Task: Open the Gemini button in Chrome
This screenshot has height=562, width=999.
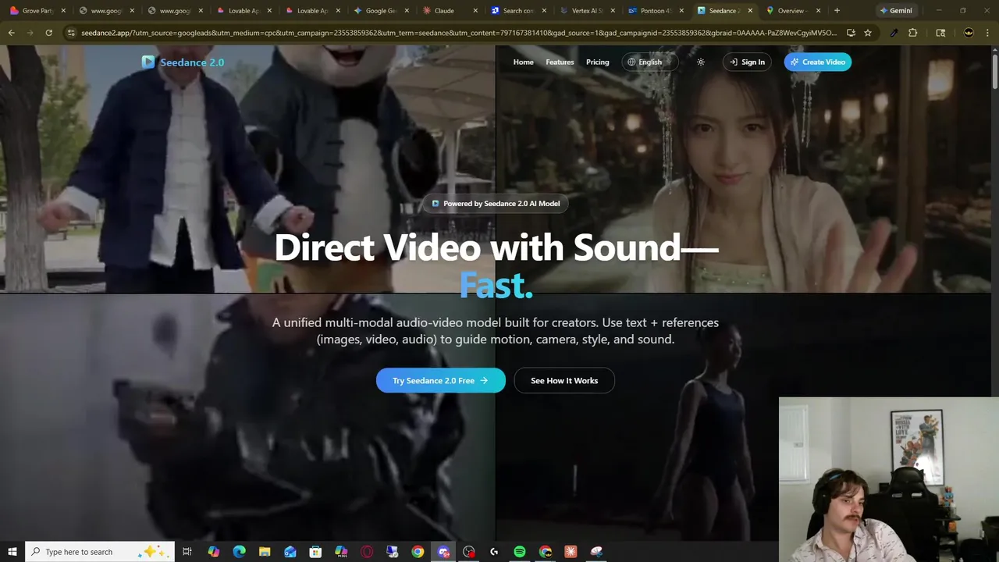Action: [895, 11]
